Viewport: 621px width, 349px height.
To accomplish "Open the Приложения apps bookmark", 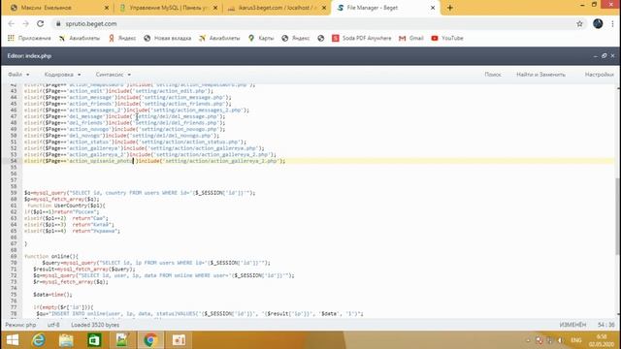I will click(x=29, y=38).
